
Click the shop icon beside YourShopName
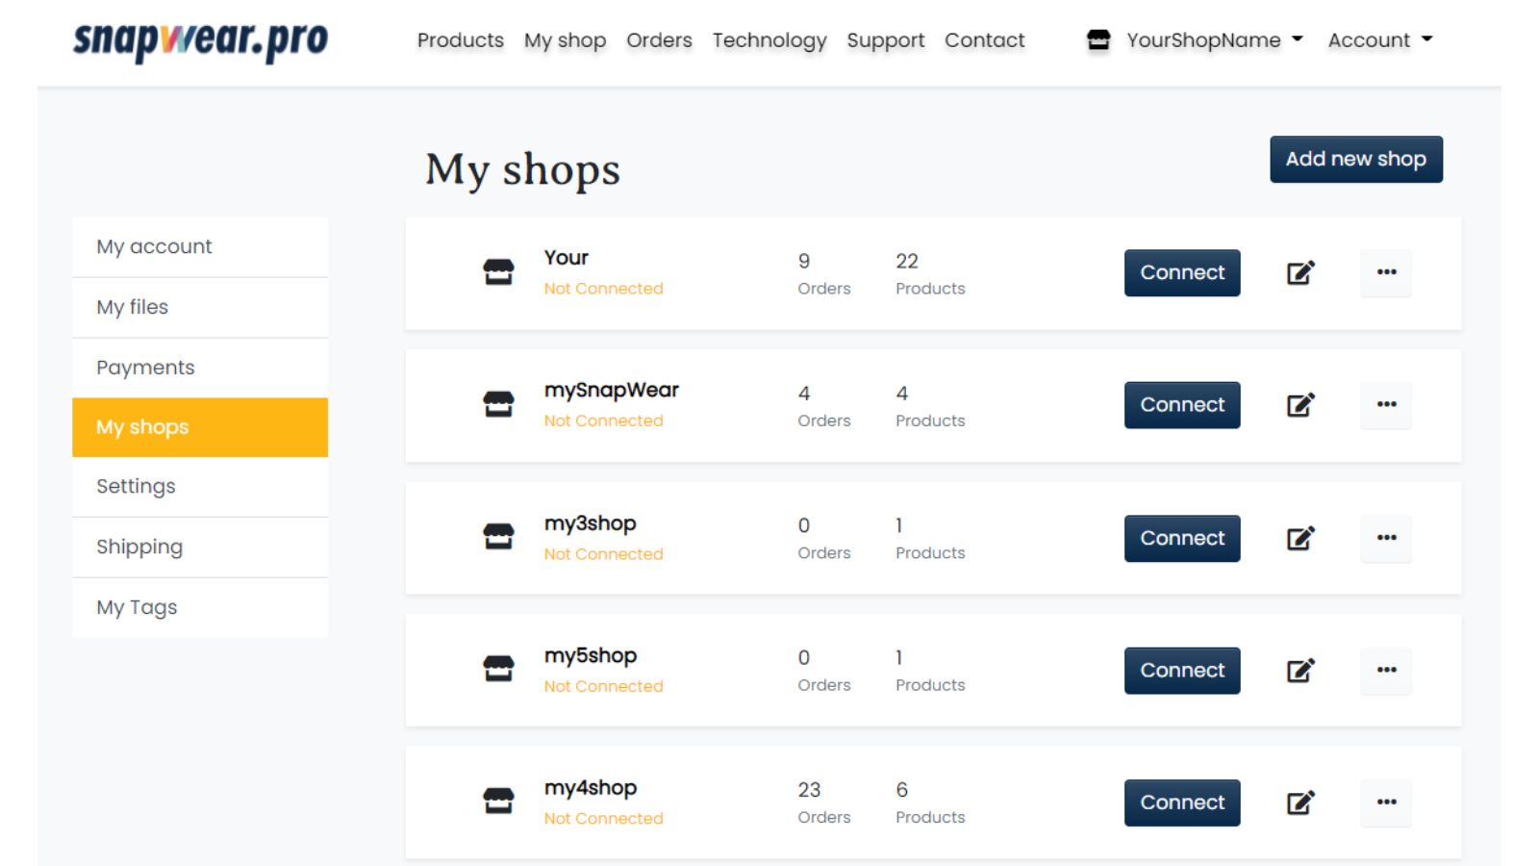[1098, 40]
